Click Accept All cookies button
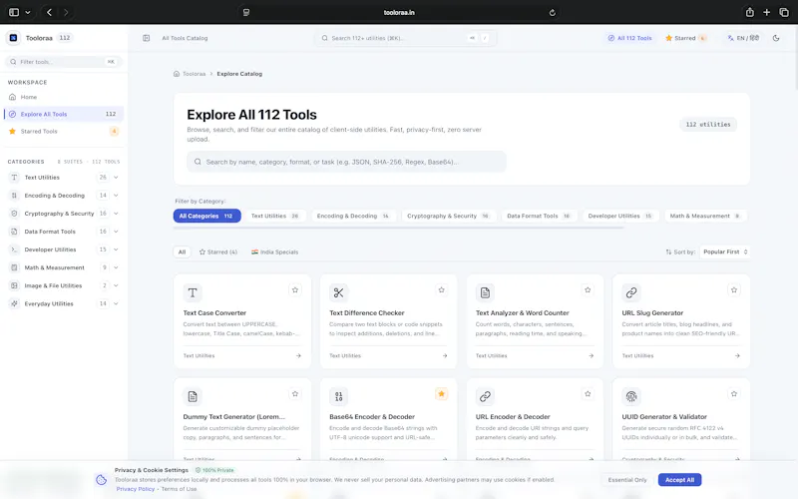This screenshot has height=499, width=798. click(679, 480)
